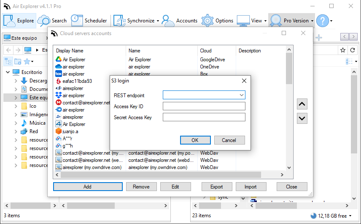Open the Search tool
This screenshot has height=224, width=361.
point(52,21)
